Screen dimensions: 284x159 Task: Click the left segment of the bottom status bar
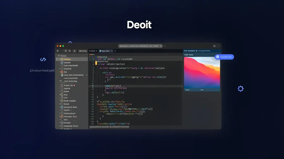tap(100, 127)
